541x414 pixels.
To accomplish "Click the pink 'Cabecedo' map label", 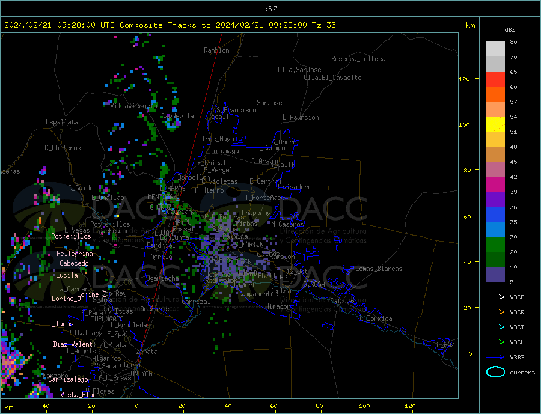I will pos(74,263).
